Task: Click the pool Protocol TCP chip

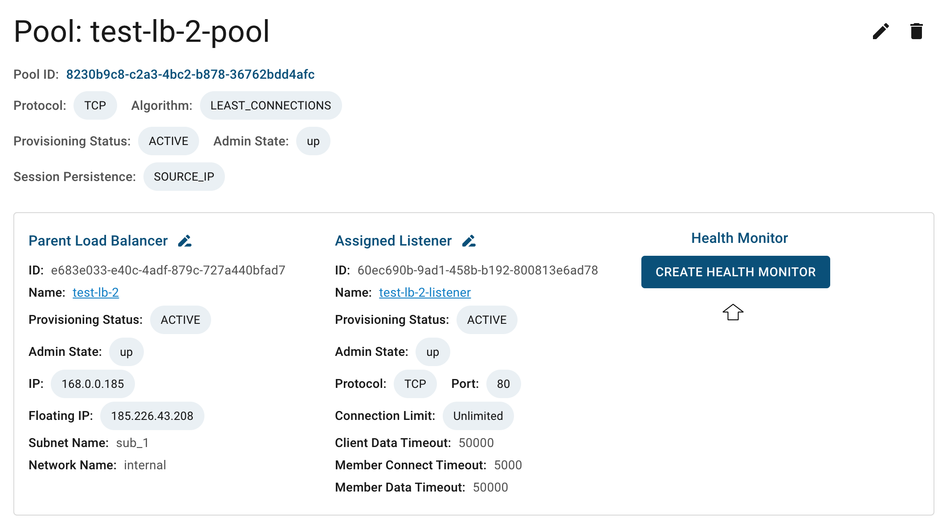Action: [95, 105]
